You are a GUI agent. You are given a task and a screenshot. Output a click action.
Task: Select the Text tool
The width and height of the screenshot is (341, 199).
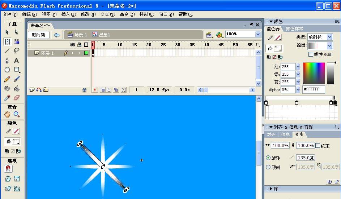(x=17, y=60)
